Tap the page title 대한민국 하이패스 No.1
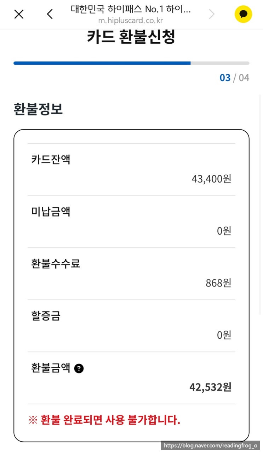This screenshot has width=263, height=453. coord(131,9)
